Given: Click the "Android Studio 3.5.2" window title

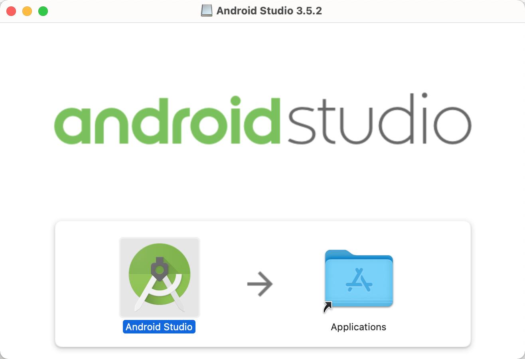Looking at the screenshot, I should (269, 11).
